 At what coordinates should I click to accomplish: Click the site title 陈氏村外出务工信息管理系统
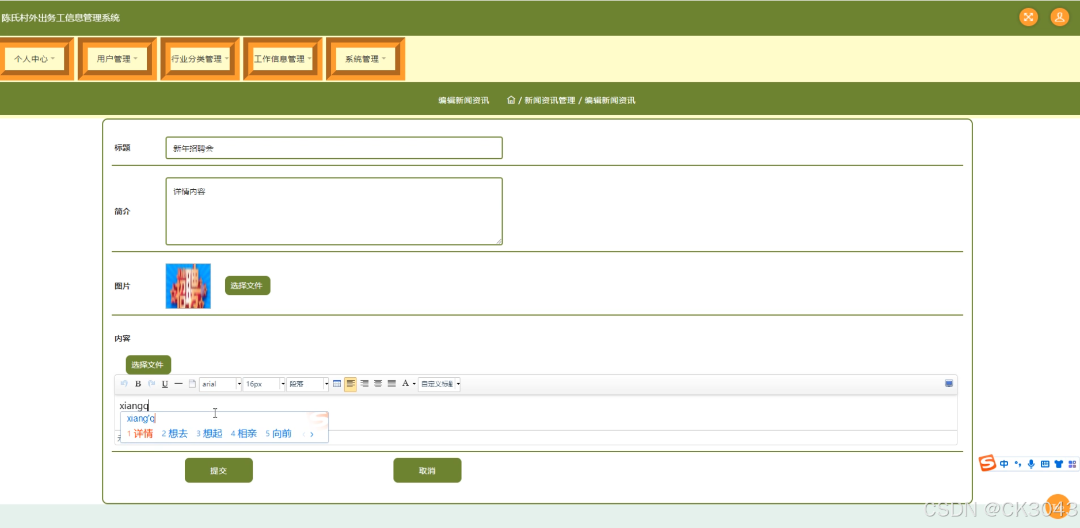point(60,18)
